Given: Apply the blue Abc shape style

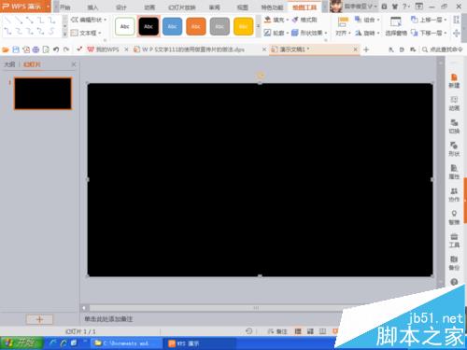Looking at the screenshot, I should [x=172, y=26].
